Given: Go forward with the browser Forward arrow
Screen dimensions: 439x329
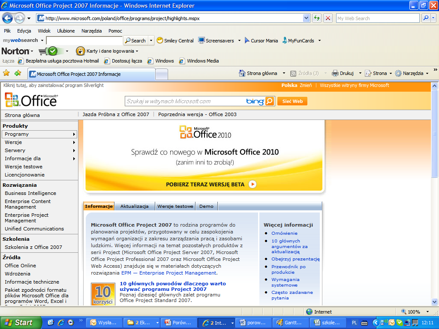Looking at the screenshot, I should [x=19, y=18].
